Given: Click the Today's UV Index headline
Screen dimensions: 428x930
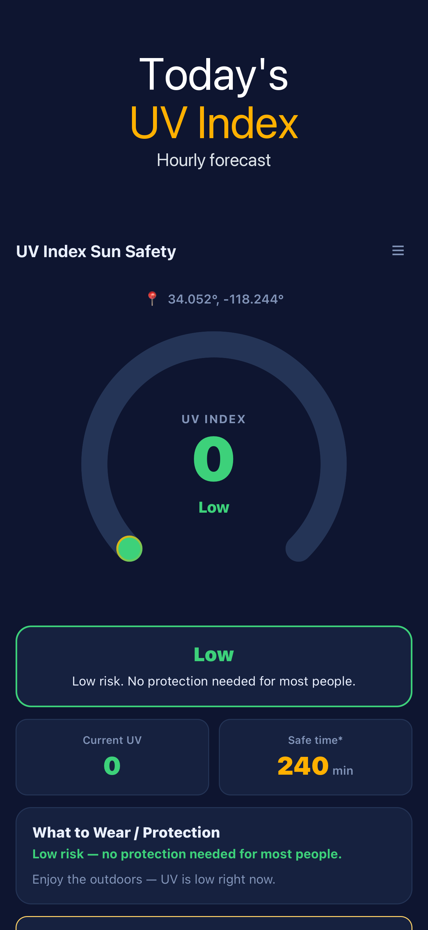Looking at the screenshot, I should 214,98.
